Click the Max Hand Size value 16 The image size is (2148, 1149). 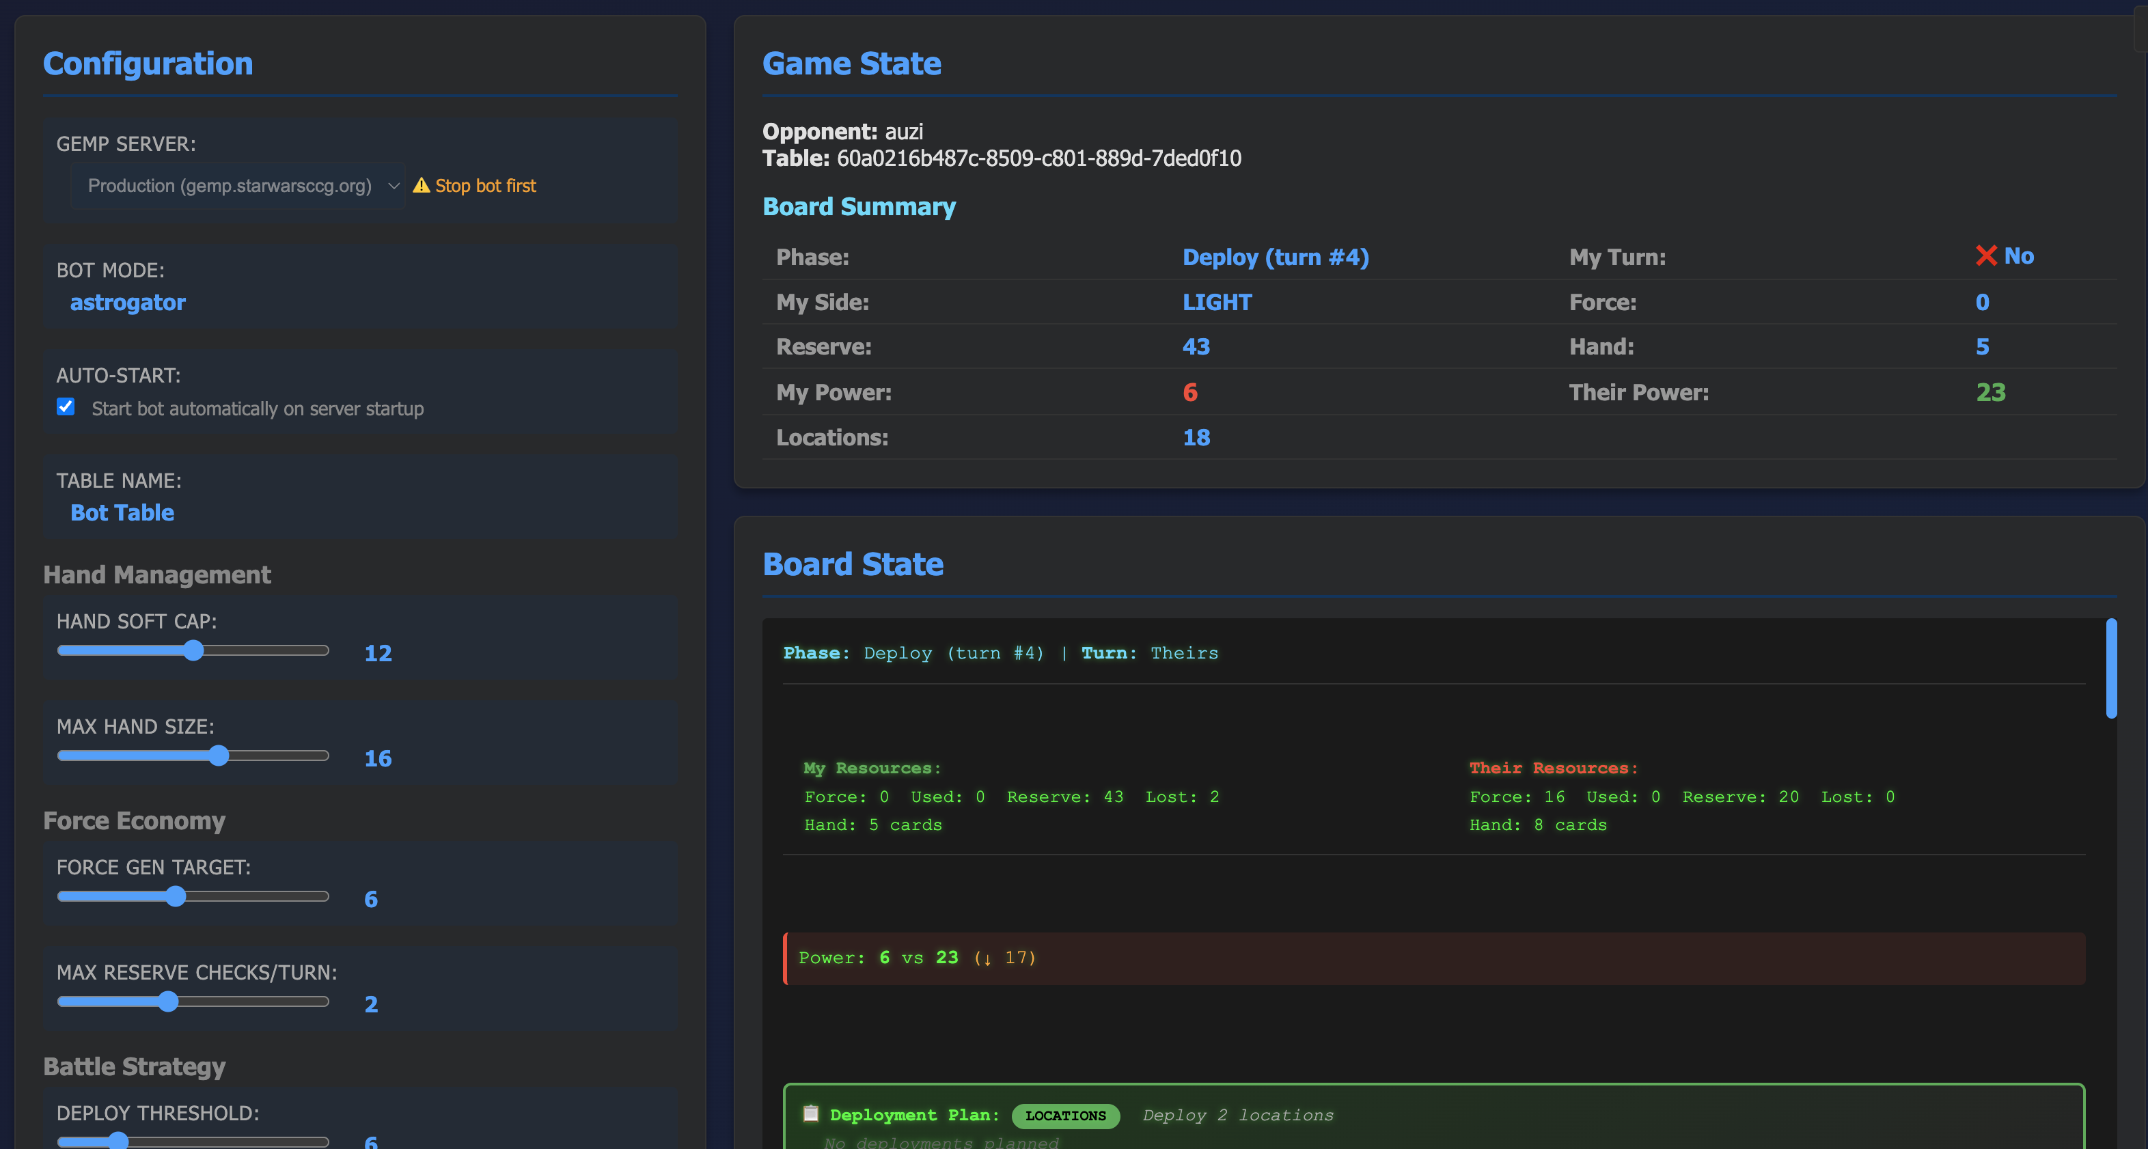click(378, 758)
